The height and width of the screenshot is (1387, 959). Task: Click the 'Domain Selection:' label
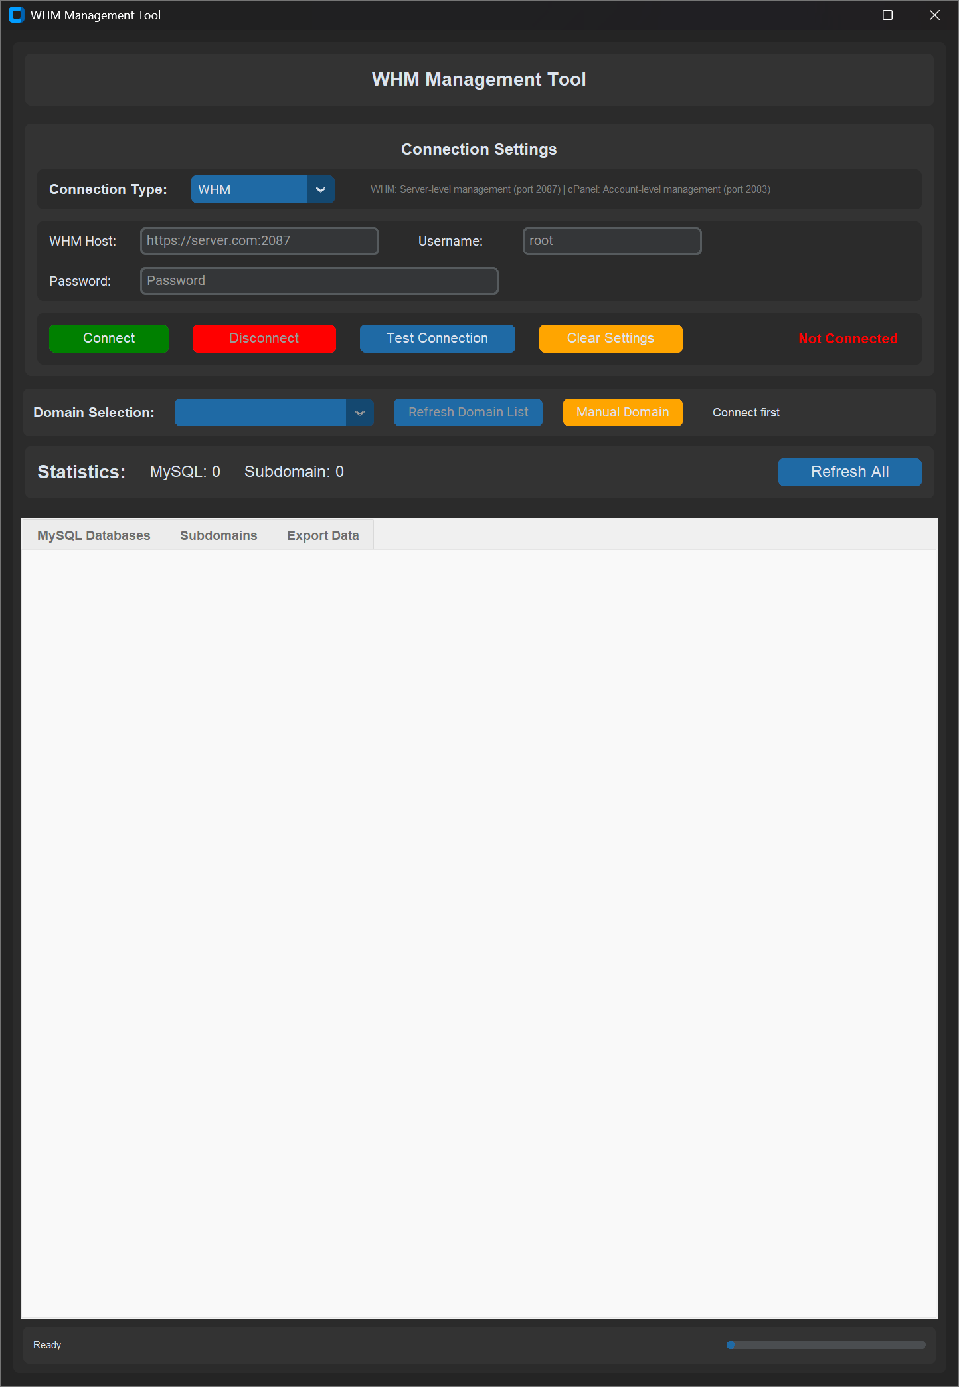point(94,413)
